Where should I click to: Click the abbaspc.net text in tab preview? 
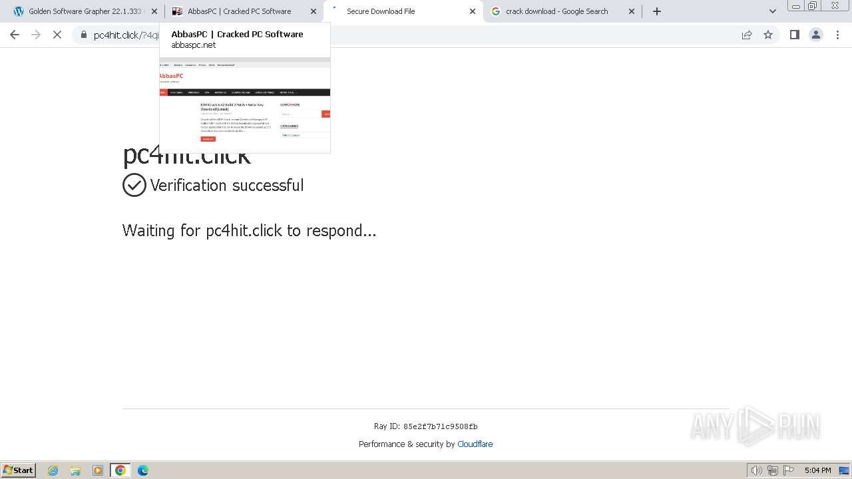[194, 45]
